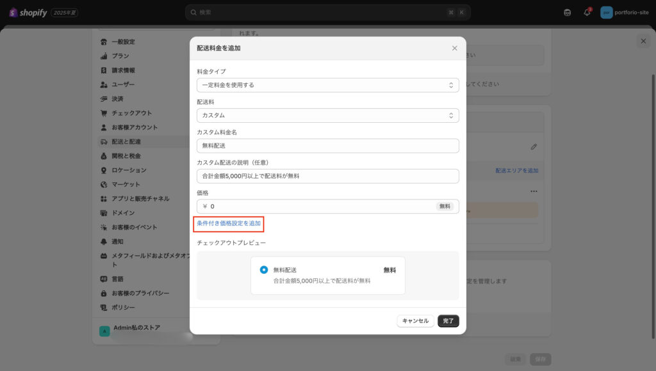Close settings with the top-right X
Viewport: 656px width, 371px height.
[643, 41]
